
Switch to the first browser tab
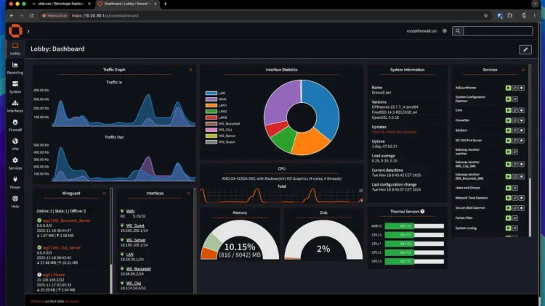click(x=60, y=4)
